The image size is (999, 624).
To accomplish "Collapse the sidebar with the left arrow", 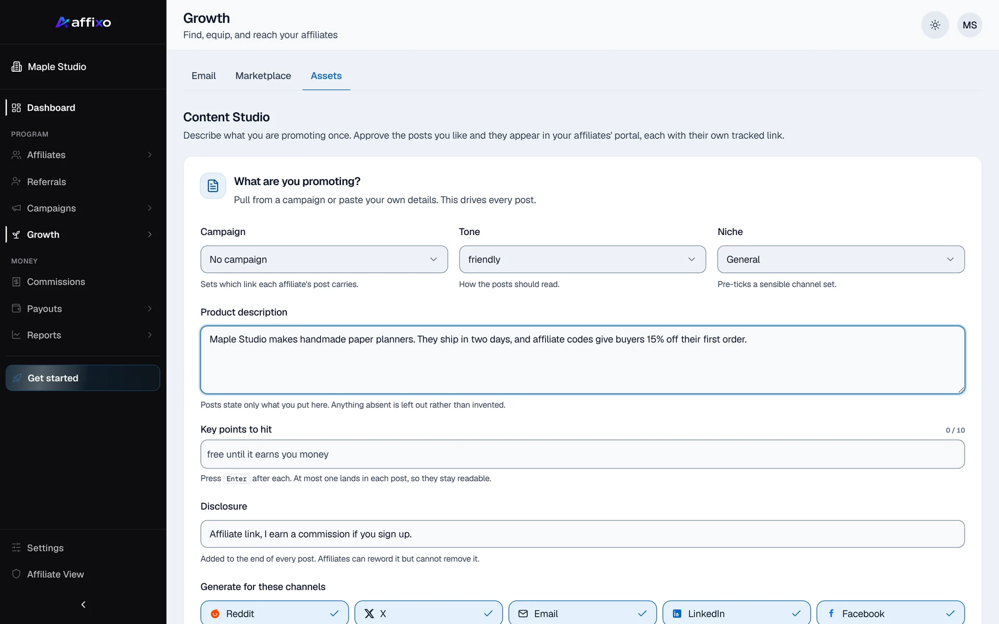I will click(83, 604).
